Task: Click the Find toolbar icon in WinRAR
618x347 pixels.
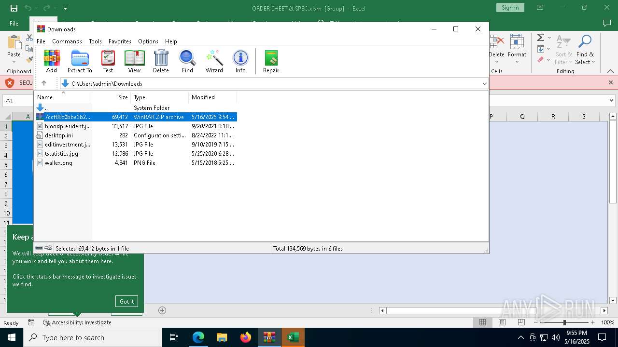Action: pos(187,61)
